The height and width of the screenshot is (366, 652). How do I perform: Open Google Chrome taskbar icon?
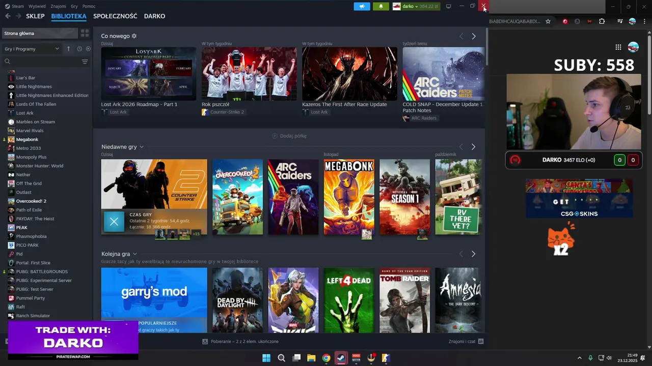pyautogui.click(x=326, y=358)
